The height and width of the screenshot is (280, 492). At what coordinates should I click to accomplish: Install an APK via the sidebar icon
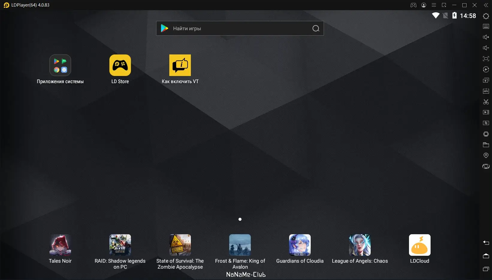pyautogui.click(x=486, y=91)
